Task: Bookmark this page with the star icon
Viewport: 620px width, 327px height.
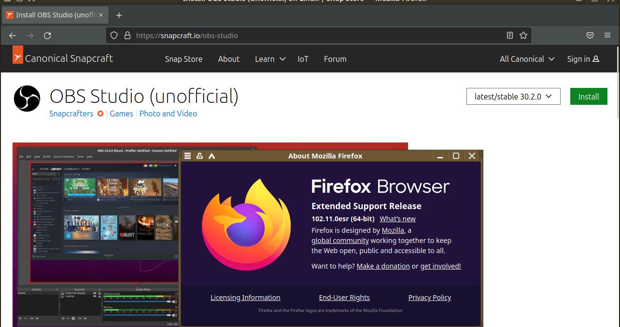Action: [523, 35]
